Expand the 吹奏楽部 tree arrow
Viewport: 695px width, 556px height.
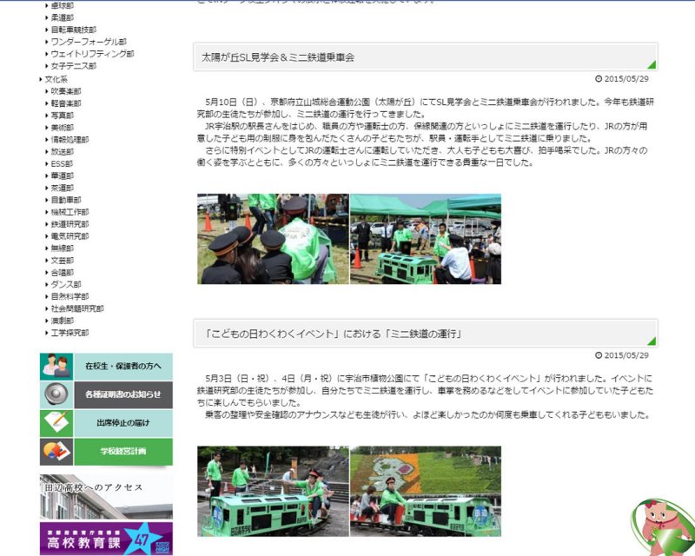pos(47,91)
